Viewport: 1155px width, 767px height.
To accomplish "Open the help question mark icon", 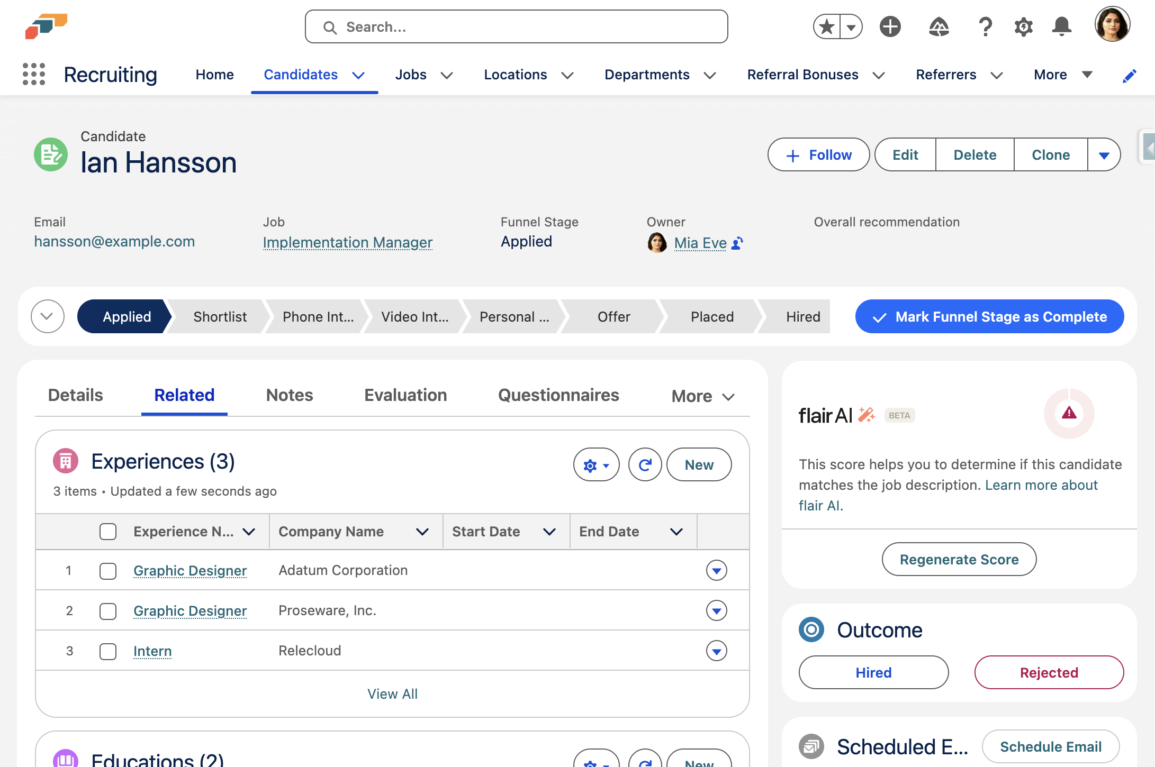I will tap(985, 26).
